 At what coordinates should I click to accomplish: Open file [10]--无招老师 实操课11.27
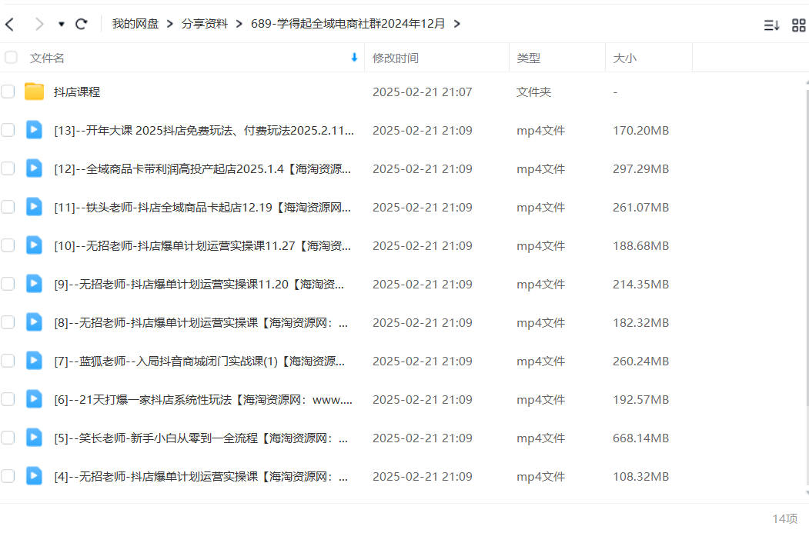202,246
